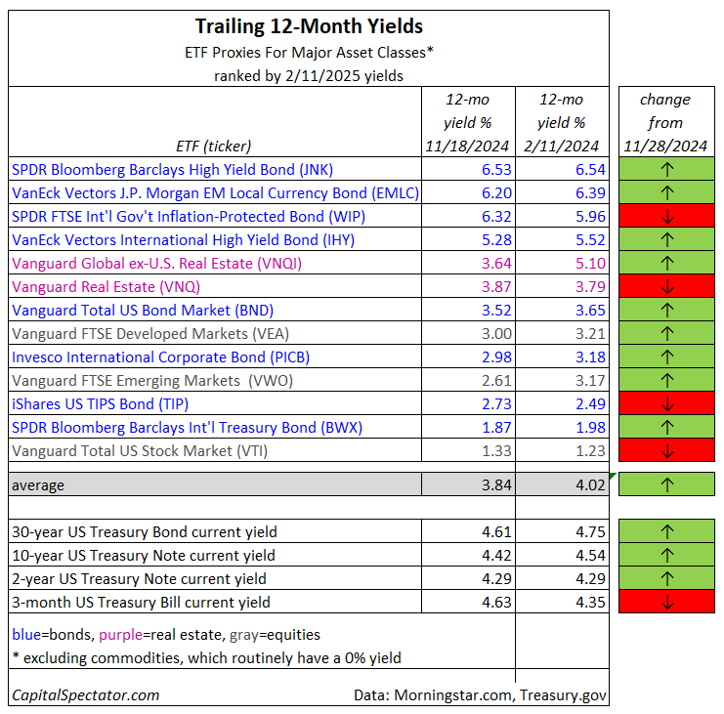This screenshot has height=714, width=724.
Task: Select '2-year US Treasury Note current yield'
Action: (x=139, y=579)
